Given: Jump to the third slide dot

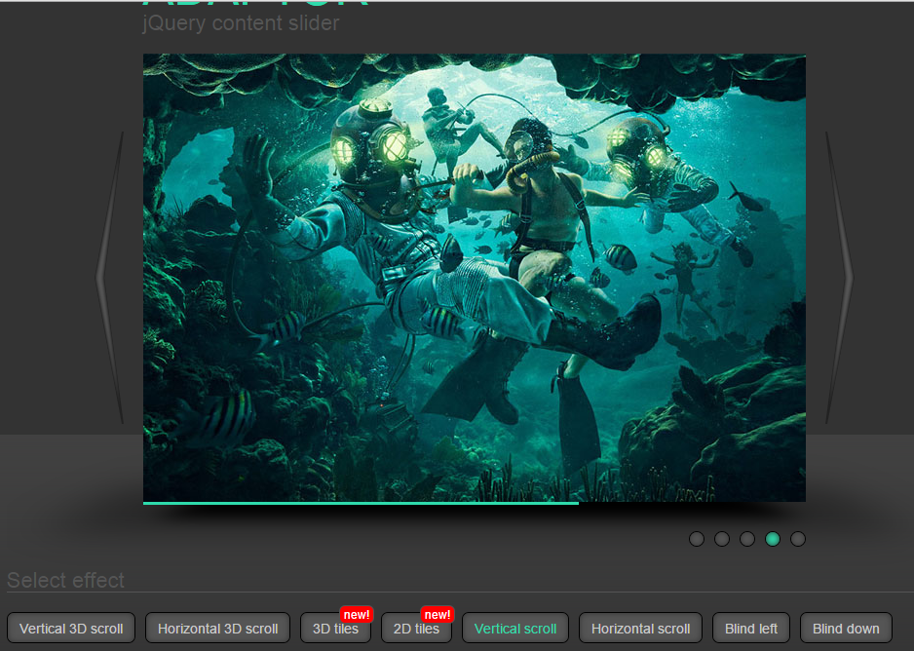Looking at the screenshot, I should click(747, 539).
